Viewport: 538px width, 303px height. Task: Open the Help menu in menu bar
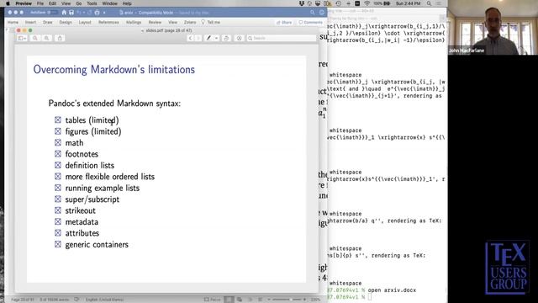127,3
